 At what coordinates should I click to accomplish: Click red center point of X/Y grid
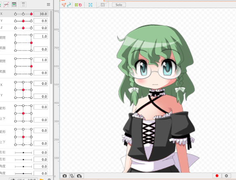[x=23, y=90]
